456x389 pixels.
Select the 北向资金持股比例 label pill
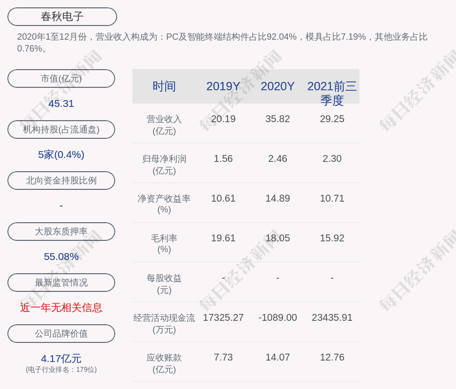point(61,181)
